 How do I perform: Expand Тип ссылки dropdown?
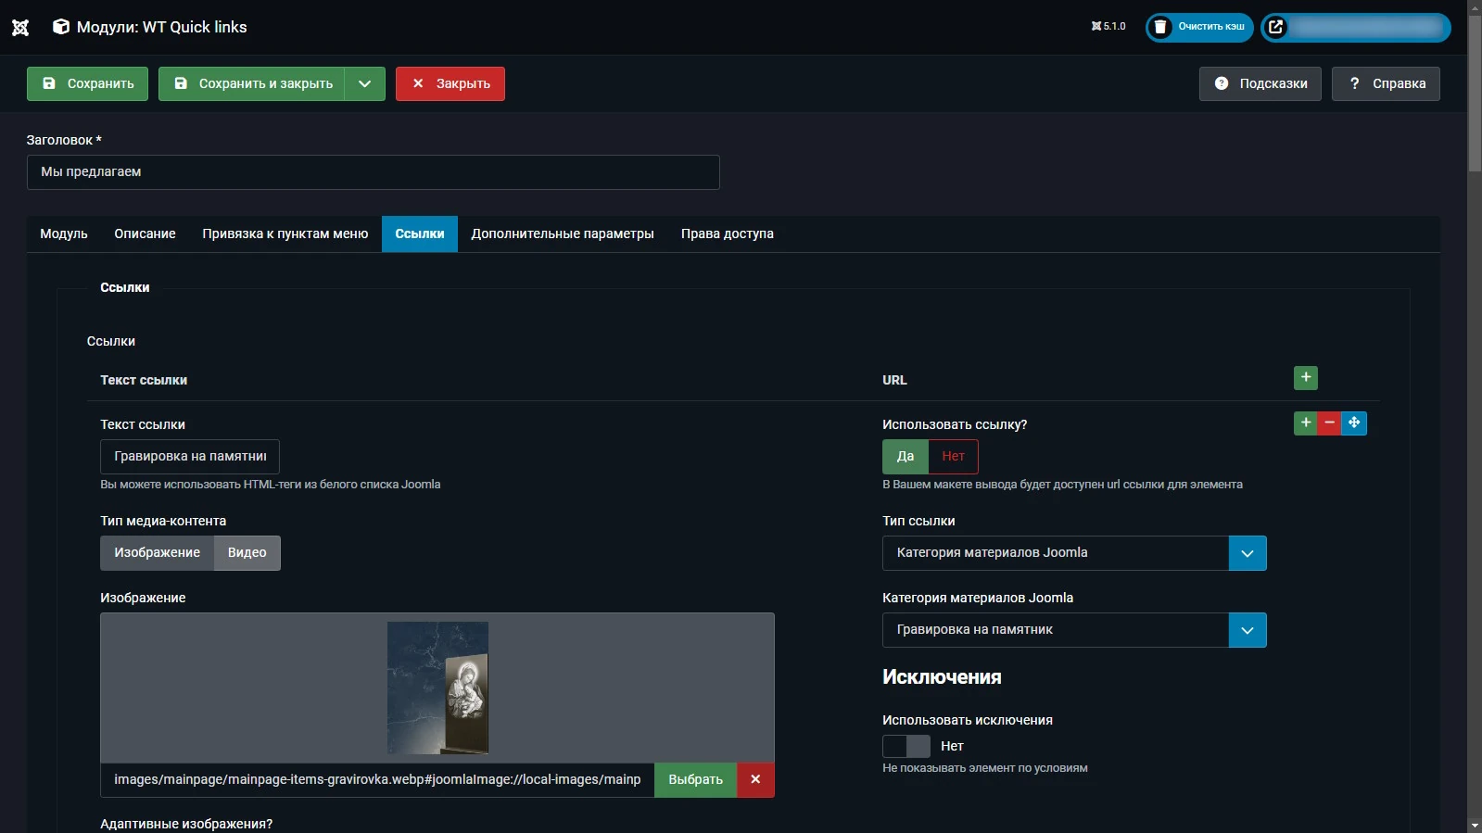(x=1247, y=554)
